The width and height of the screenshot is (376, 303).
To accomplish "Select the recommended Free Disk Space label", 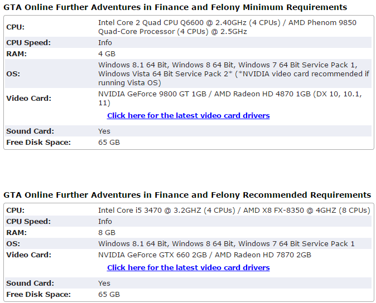I will 38,295.
